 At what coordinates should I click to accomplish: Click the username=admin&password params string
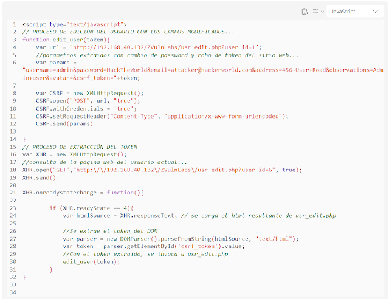pos(202,74)
